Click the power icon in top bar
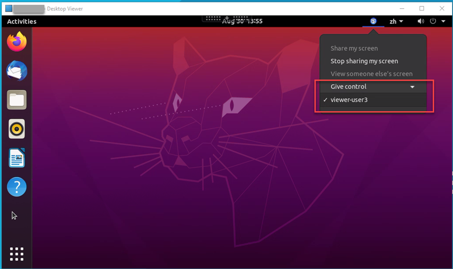This screenshot has width=453, height=269. tap(433, 21)
